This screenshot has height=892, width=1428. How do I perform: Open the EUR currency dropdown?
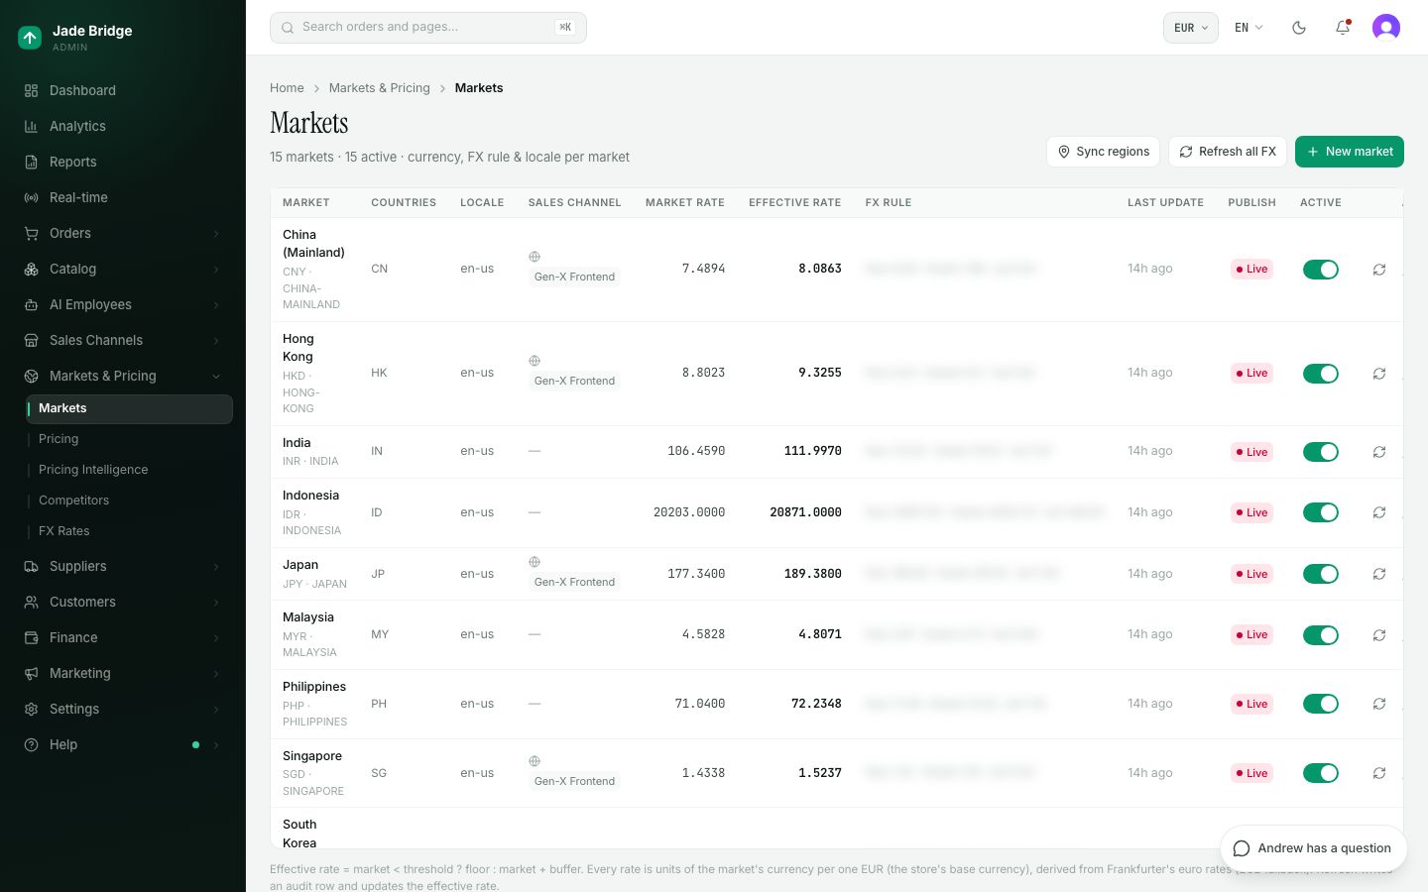(1190, 28)
